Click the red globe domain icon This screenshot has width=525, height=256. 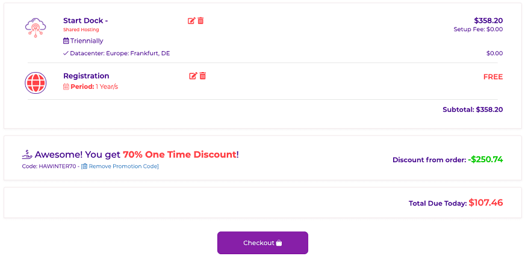click(x=36, y=83)
